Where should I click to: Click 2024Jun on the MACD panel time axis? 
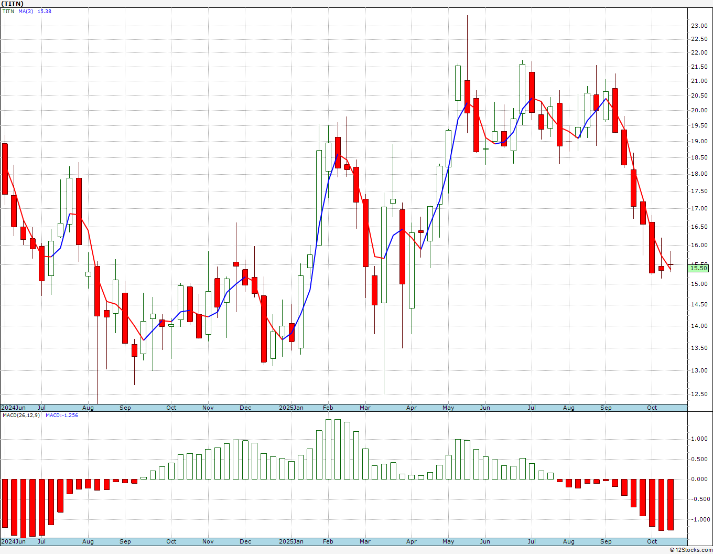13,541
